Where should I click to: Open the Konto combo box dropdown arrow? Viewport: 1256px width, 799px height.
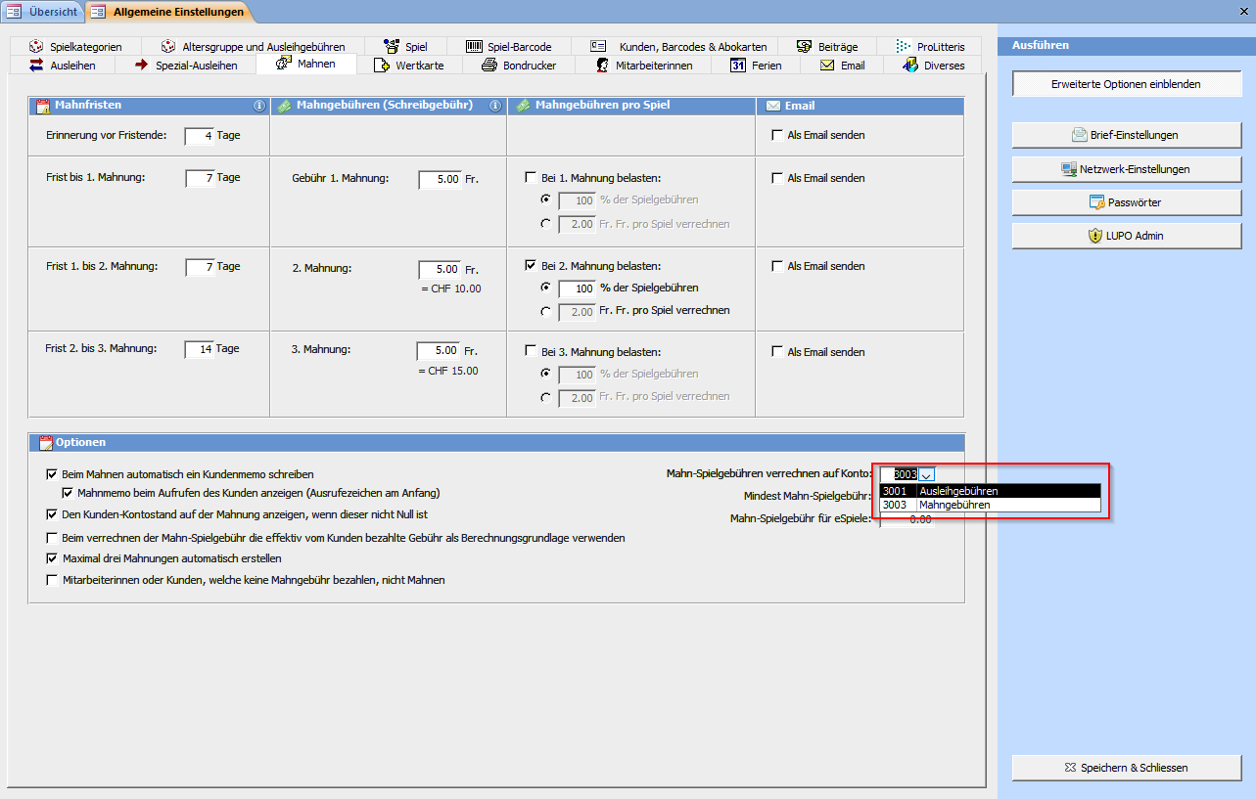click(x=926, y=474)
